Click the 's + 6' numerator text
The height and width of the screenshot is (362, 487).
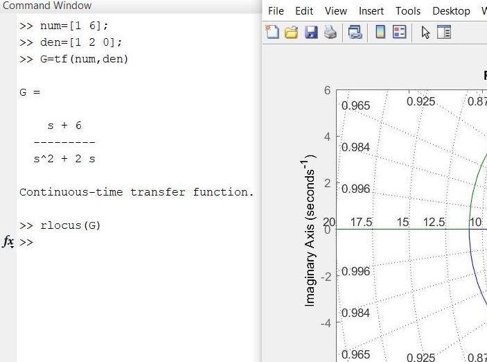(x=64, y=126)
